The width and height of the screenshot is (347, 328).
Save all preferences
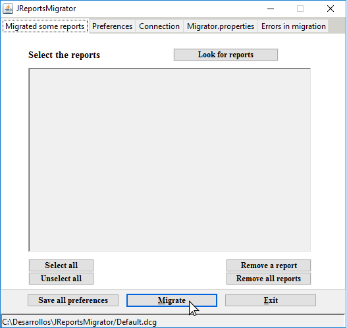tap(73, 300)
